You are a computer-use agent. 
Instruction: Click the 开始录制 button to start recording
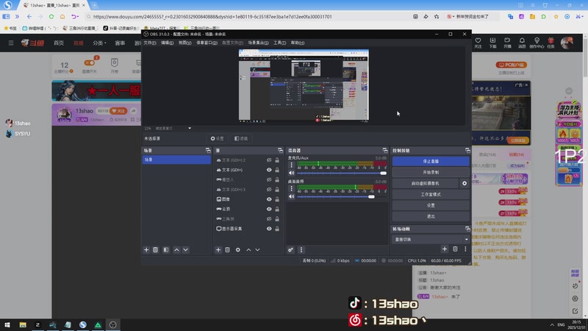pos(431,172)
